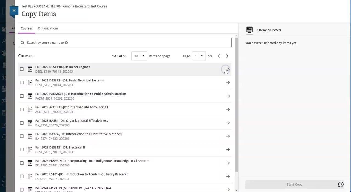The width and height of the screenshot is (351, 192).
Task: Select Fall-2023 BA351-JD1: Organizational Effectiveness title
Action: 72,121
